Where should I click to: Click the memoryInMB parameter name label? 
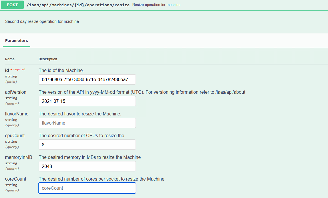[19, 157]
